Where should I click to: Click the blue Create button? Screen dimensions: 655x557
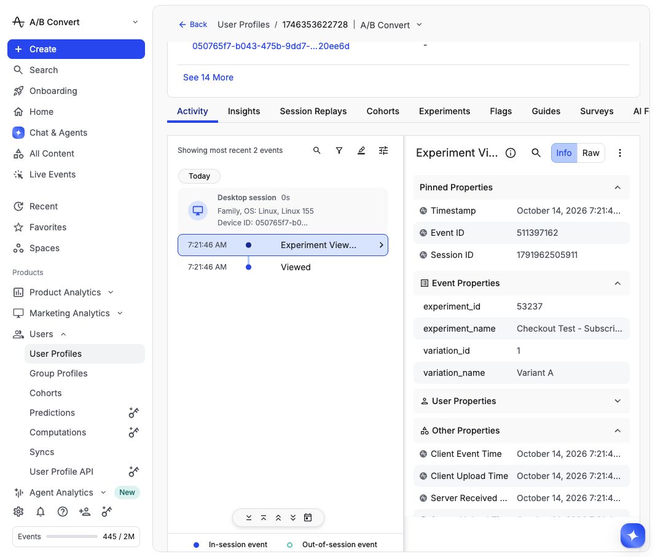click(x=76, y=49)
